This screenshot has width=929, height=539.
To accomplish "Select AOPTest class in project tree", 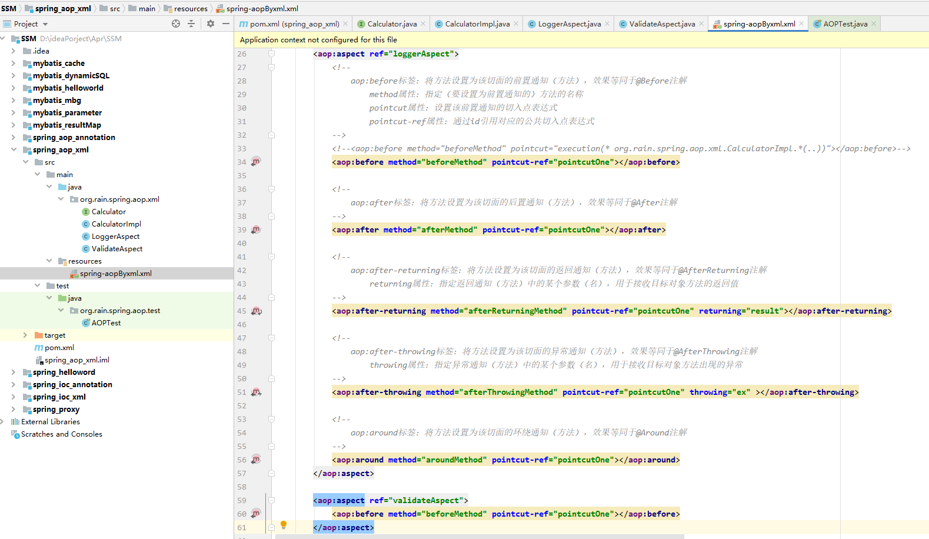I will (x=106, y=323).
